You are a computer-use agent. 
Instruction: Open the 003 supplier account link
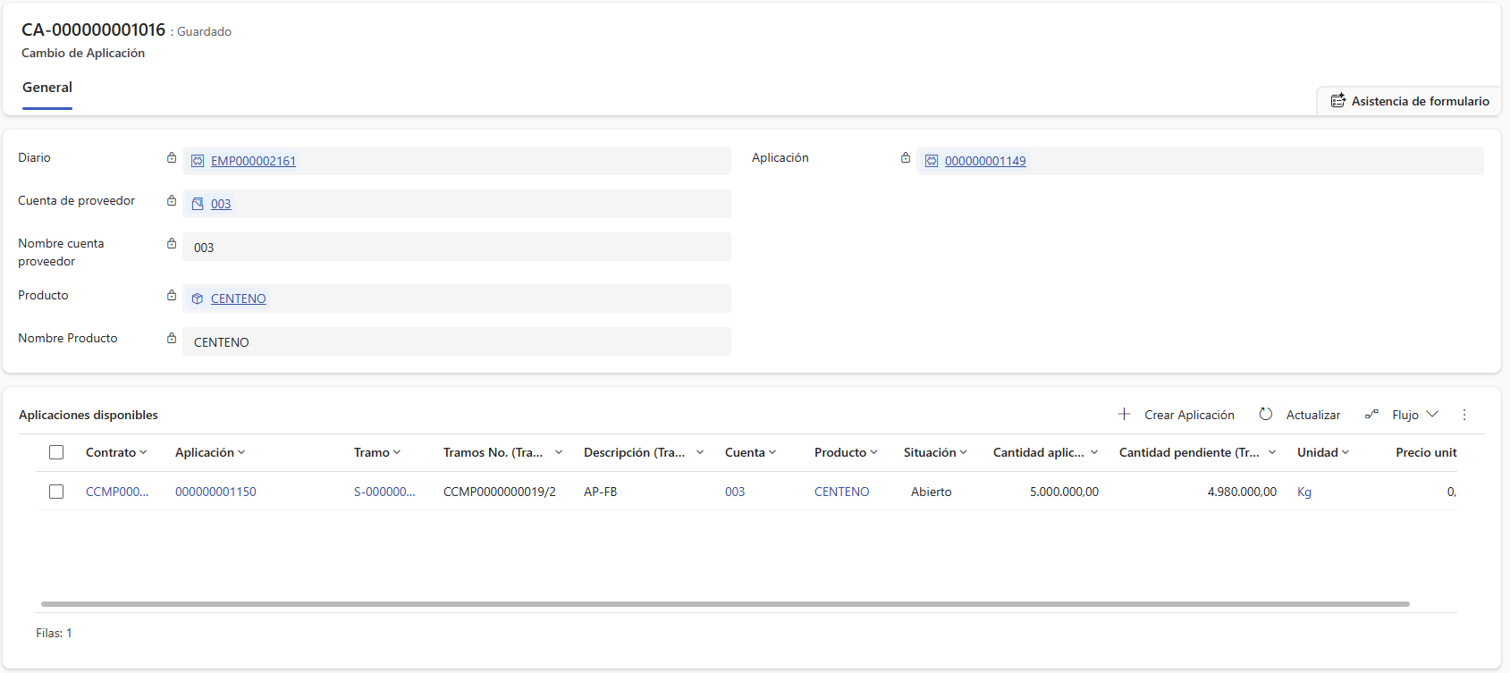tap(221, 205)
